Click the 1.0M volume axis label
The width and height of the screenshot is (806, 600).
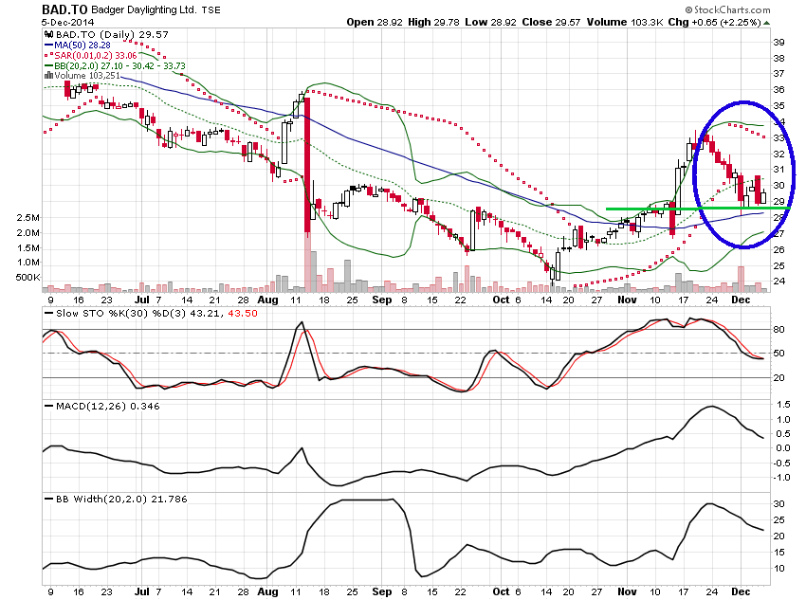click(27, 263)
